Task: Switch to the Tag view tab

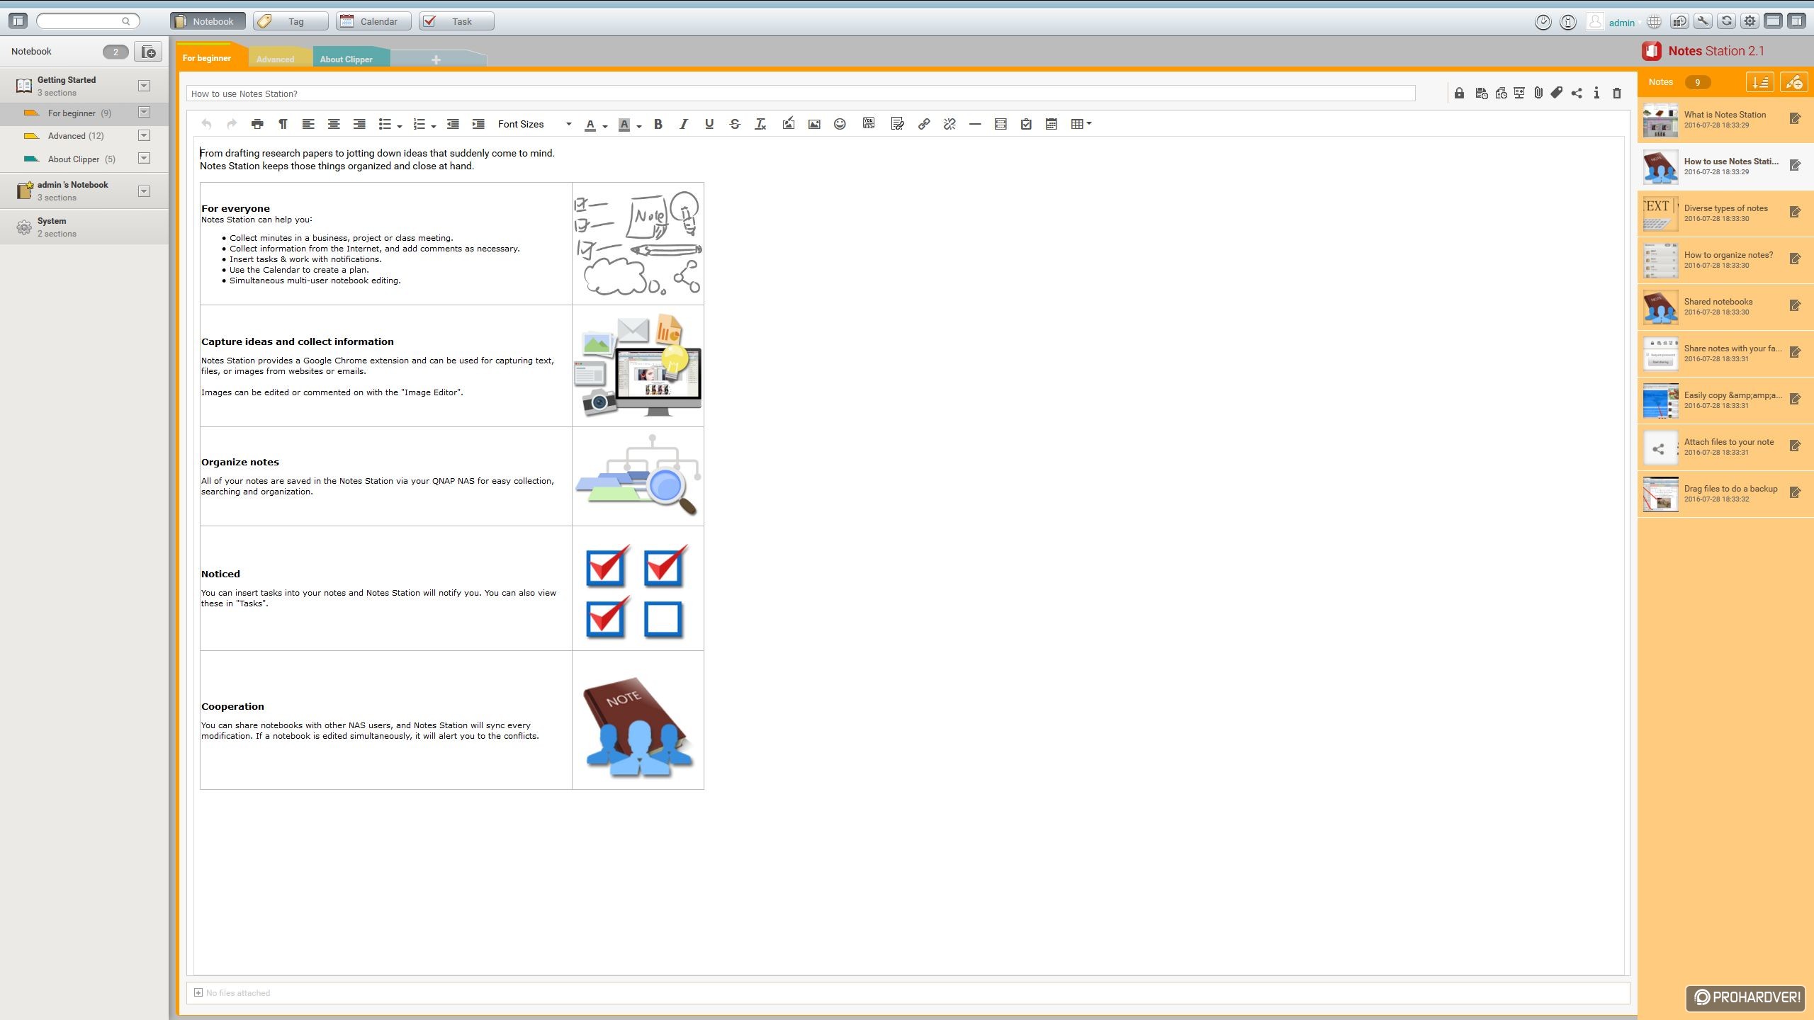Action: [x=291, y=21]
